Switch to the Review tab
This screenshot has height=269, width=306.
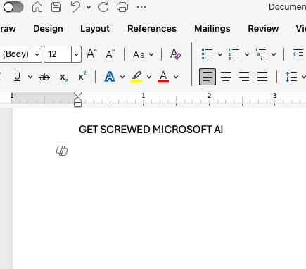[x=263, y=29]
